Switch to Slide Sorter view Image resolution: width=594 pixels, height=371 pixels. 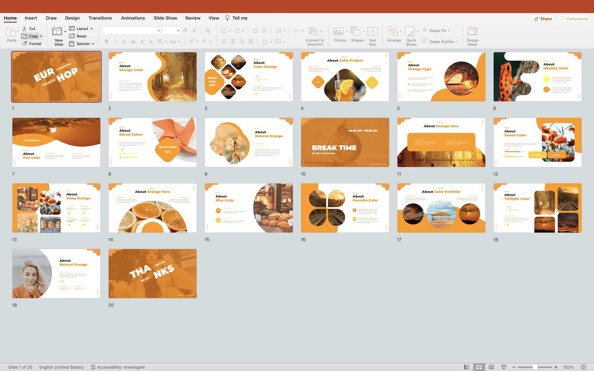479,367
